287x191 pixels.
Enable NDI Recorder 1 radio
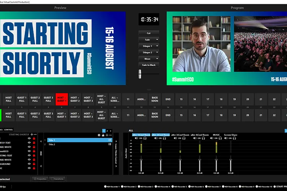(x=105, y=187)
